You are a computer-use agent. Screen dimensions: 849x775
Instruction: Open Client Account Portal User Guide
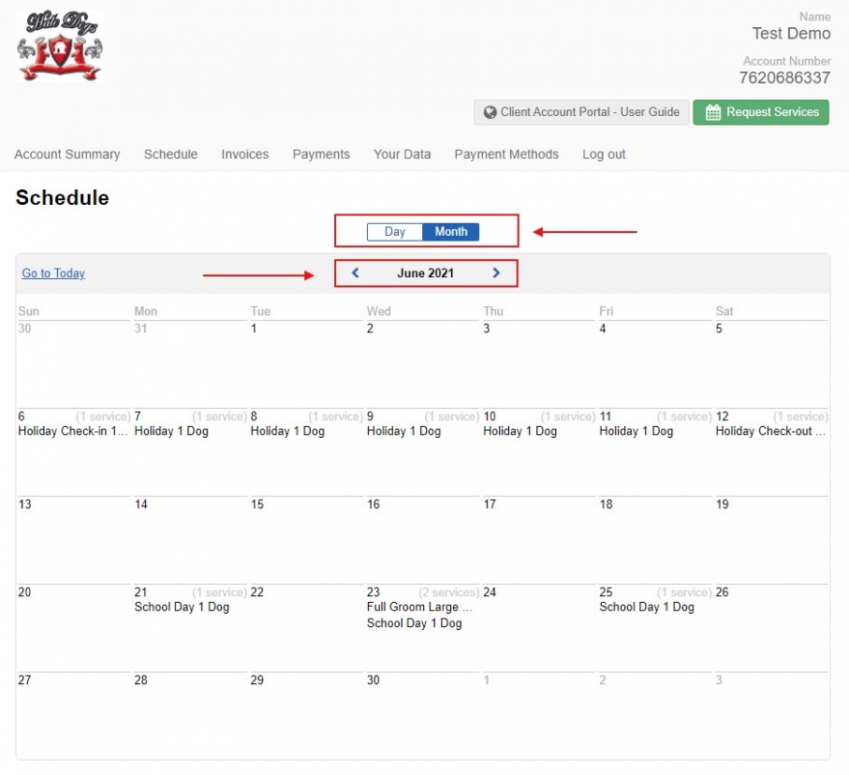pyautogui.click(x=581, y=112)
